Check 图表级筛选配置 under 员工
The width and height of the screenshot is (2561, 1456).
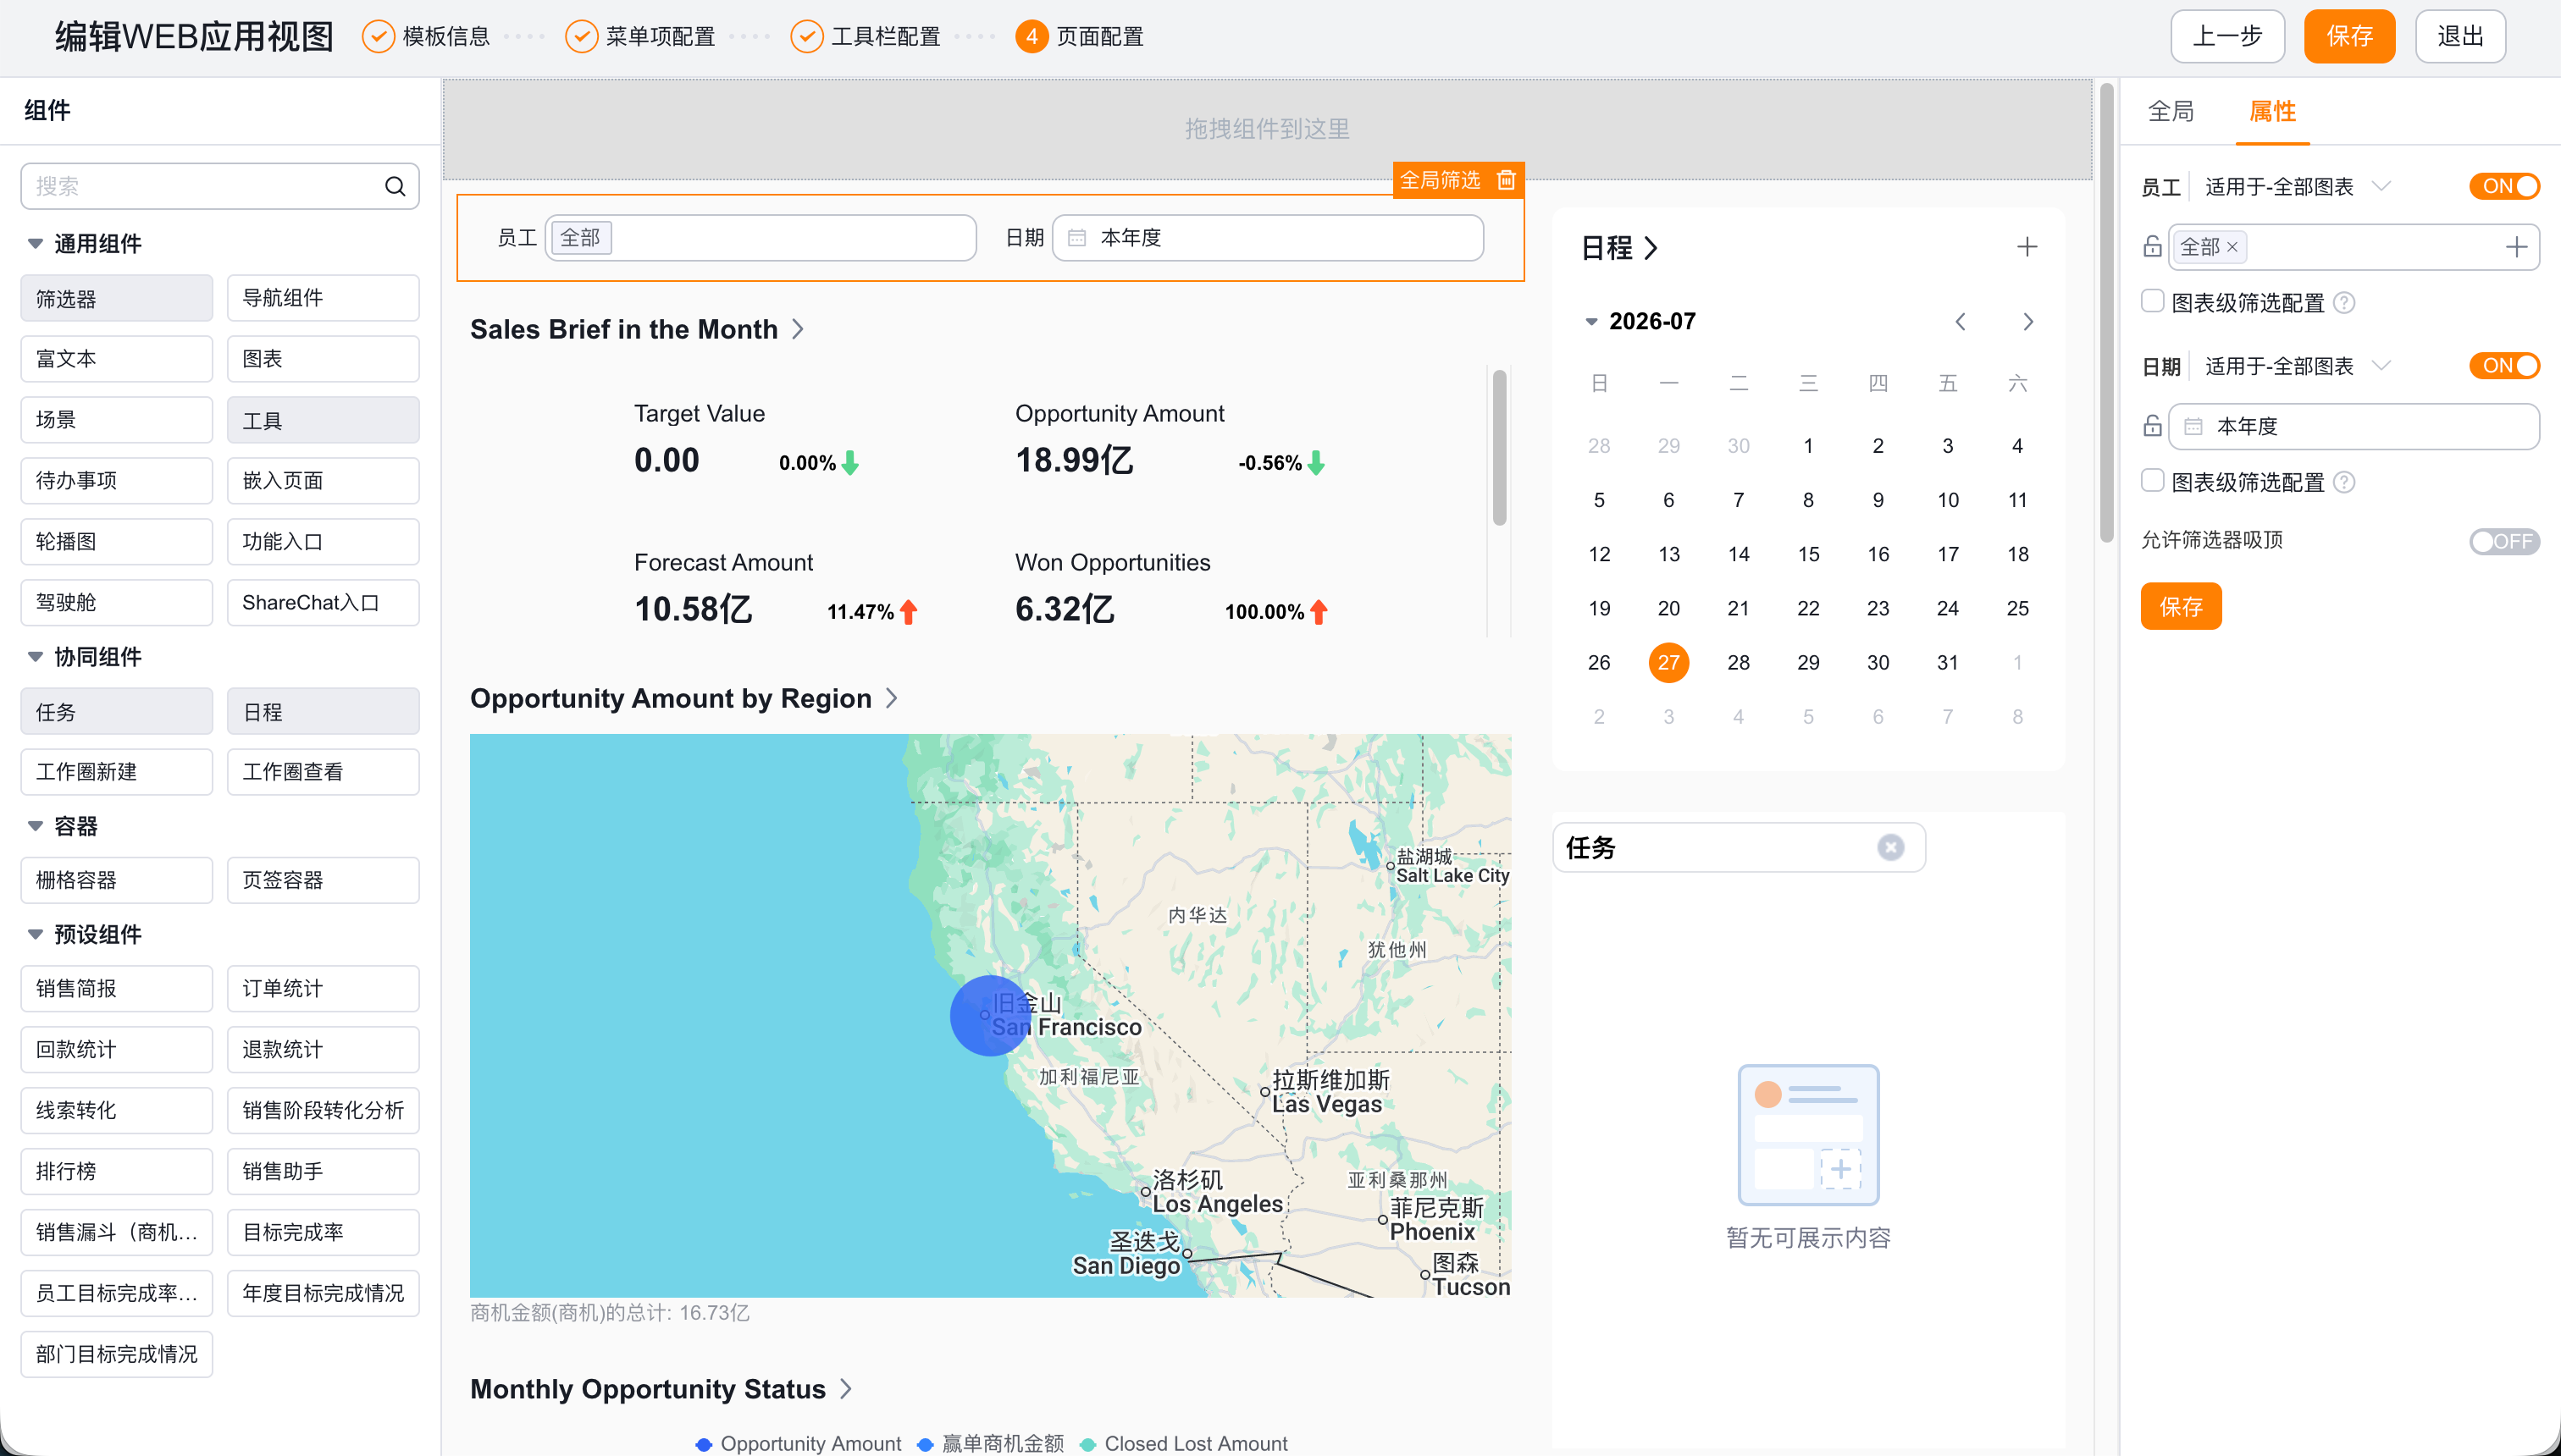click(2153, 302)
